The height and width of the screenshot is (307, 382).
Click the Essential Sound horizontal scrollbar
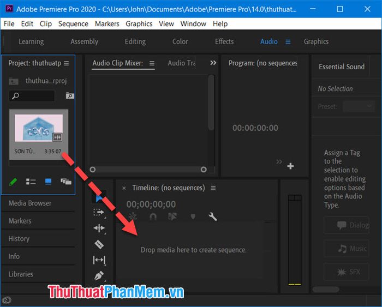click(x=326, y=290)
